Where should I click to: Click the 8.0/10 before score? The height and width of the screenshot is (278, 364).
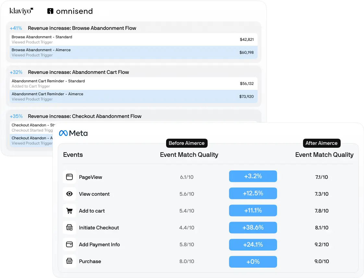click(187, 261)
